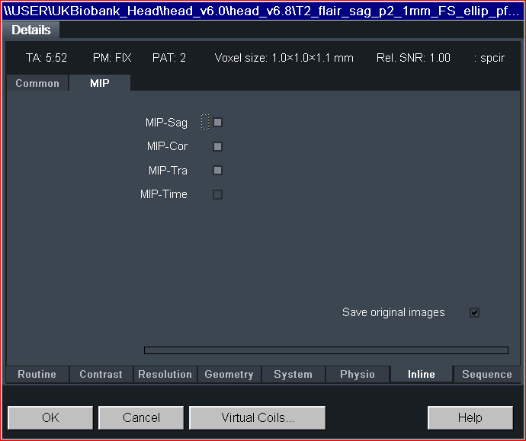Select the MIP sub-tab
Screen dimensions: 526x441
(100, 83)
